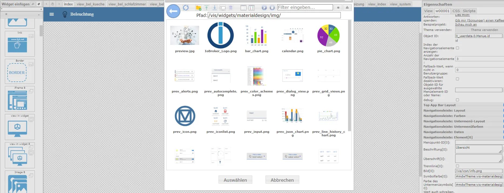Switch to the view_system tab
This screenshot has height=193, width=504.
coord(400,4)
